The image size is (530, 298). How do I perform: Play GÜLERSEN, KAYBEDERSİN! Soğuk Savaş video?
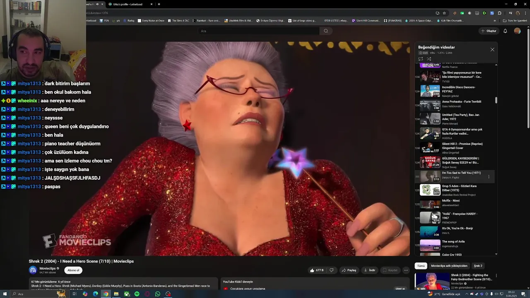coord(455,162)
